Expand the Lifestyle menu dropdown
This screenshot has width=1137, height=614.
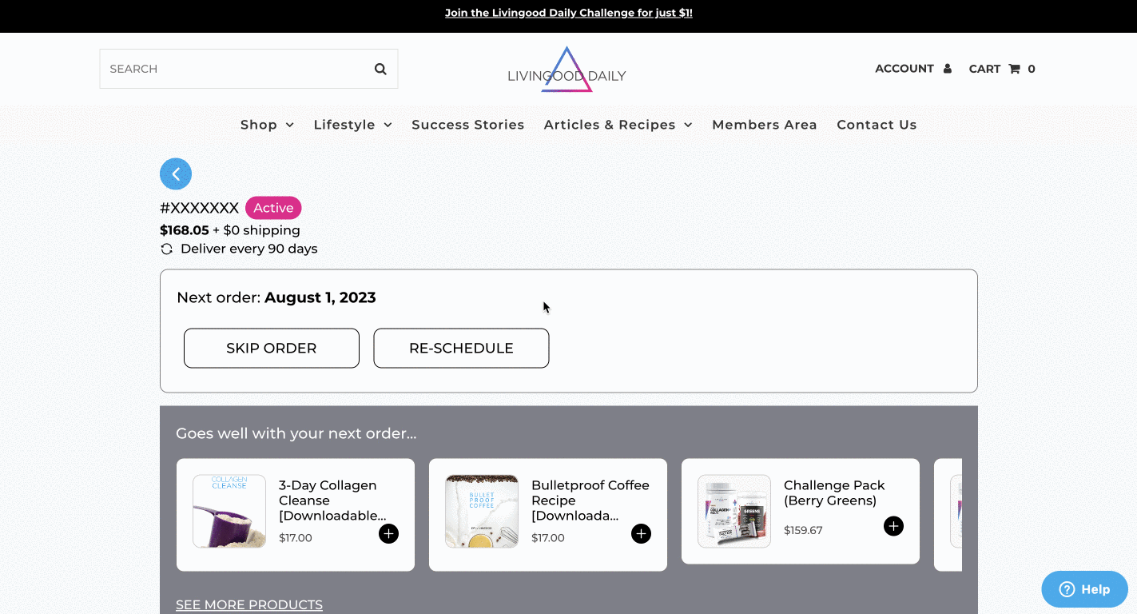pos(352,125)
